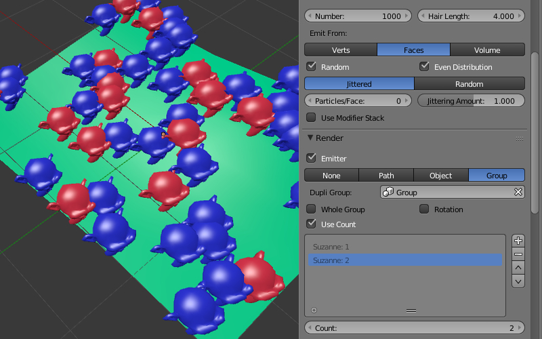The image size is (542, 339).
Task: Open the Dupli Group selector field
Action: [x=447, y=193]
